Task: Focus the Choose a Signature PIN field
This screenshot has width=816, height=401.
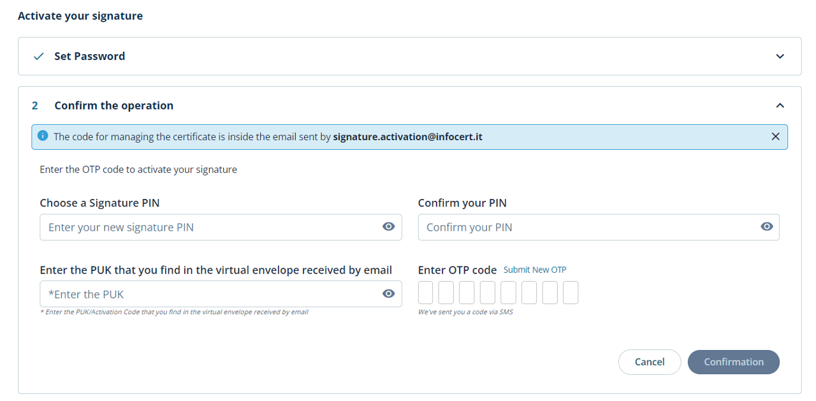Action: point(210,227)
